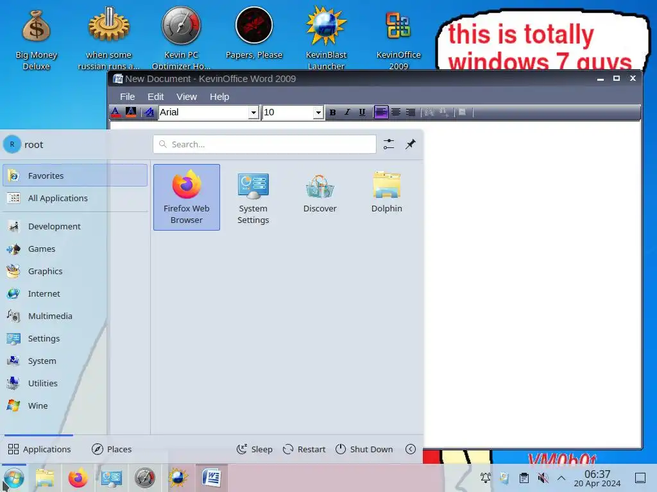Switch to KevinOffice Word taskbar entry
This screenshot has height=492, width=657.
[x=212, y=478]
